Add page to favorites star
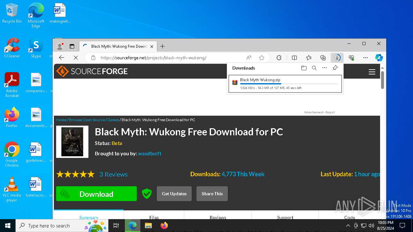This screenshot has width=413, height=232. (262, 58)
